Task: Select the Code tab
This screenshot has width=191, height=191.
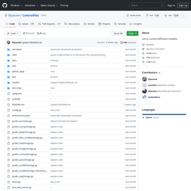Action: click(10, 24)
